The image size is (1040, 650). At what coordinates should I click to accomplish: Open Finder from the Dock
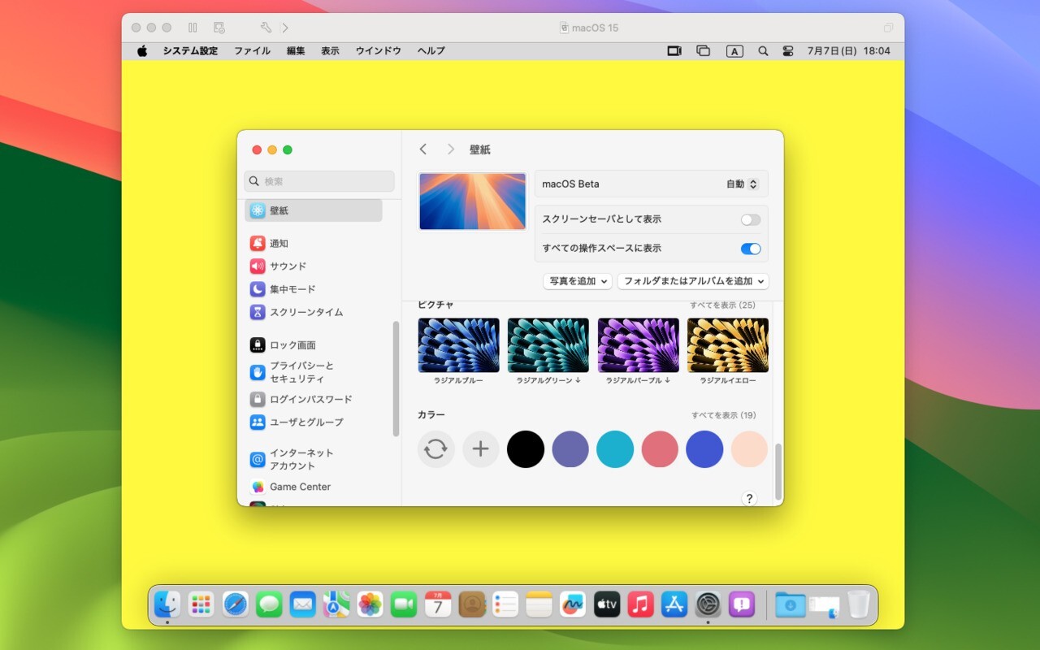click(x=167, y=604)
